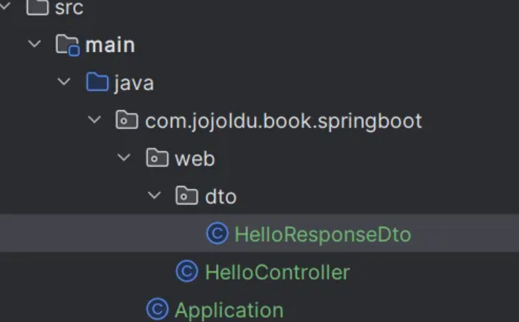Select the dto label
519x322 pixels.
[x=221, y=197]
